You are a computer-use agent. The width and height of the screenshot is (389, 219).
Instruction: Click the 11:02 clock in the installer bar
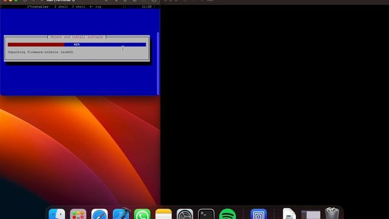[146, 7]
